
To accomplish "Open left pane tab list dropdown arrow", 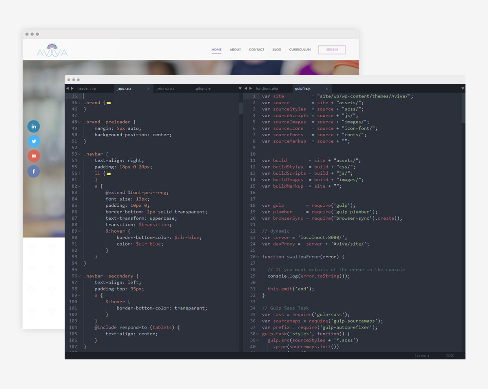I will click(x=240, y=88).
